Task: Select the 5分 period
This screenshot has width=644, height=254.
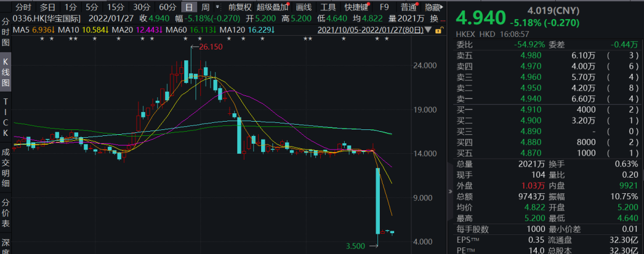Action: pos(92,7)
